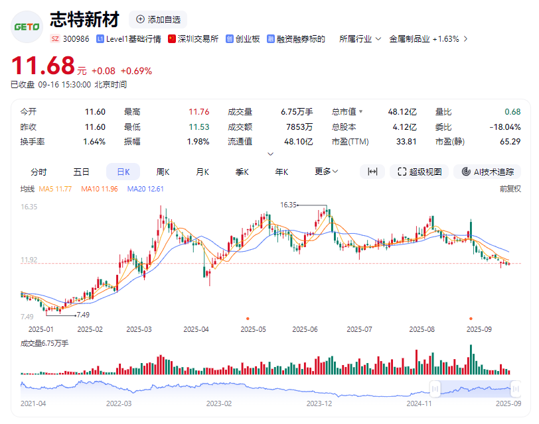
Task: Click the 委比 value -18.04%
Action: click(x=505, y=127)
